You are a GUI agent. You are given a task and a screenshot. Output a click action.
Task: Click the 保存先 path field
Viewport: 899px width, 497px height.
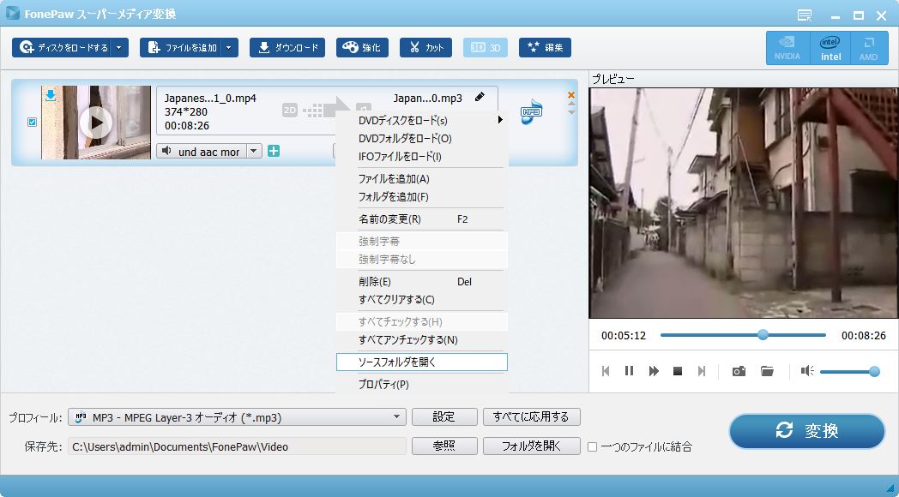(x=237, y=446)
